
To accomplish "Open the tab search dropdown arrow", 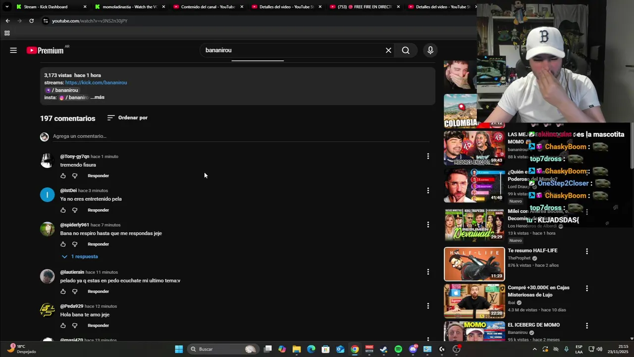I will point(7,7).
